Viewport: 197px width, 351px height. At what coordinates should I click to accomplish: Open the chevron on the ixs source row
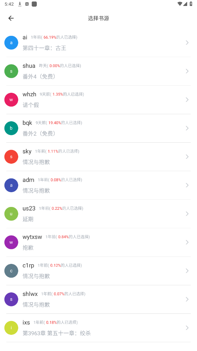tap(187, 328)
